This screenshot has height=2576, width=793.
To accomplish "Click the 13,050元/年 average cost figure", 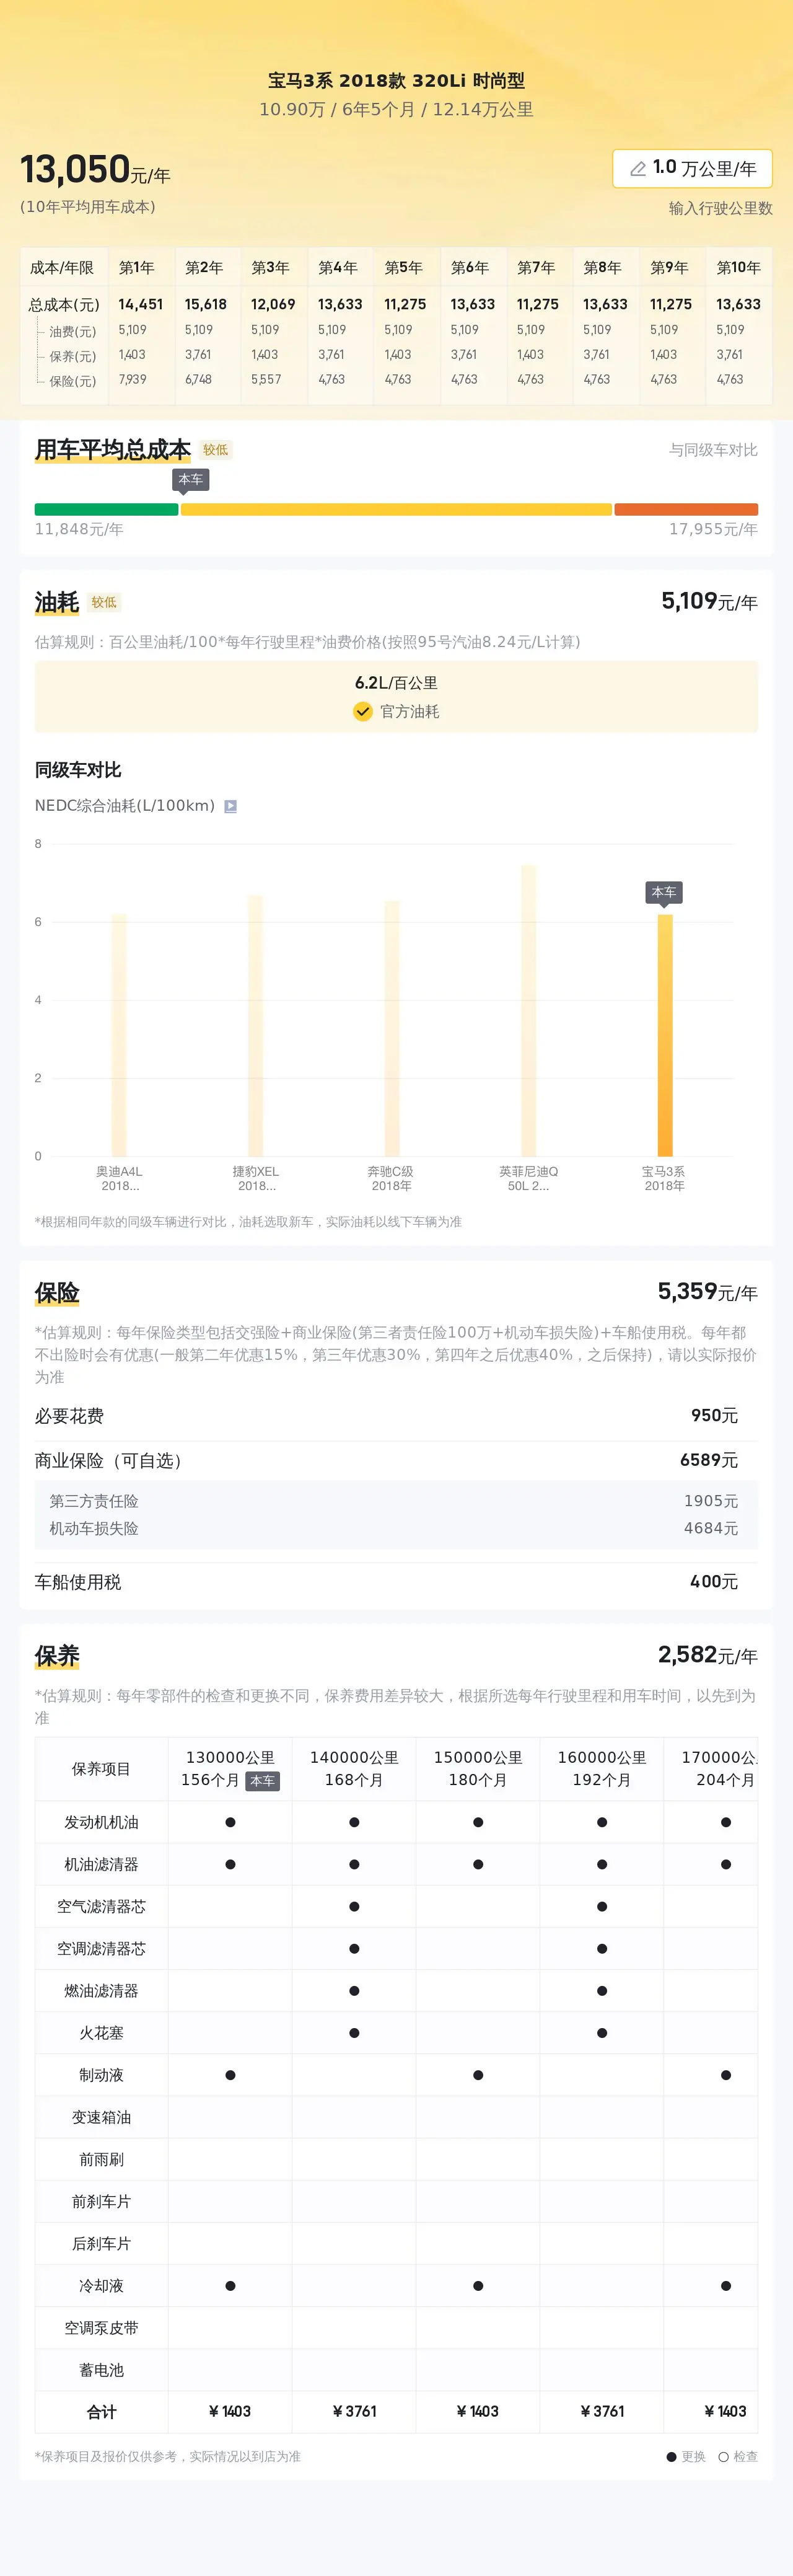I will point(95,170).
